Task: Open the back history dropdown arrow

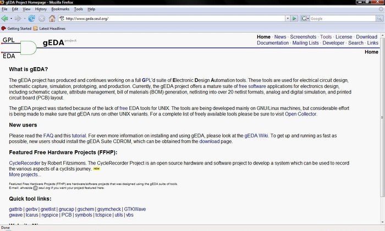Action: [x=11, y=19]
